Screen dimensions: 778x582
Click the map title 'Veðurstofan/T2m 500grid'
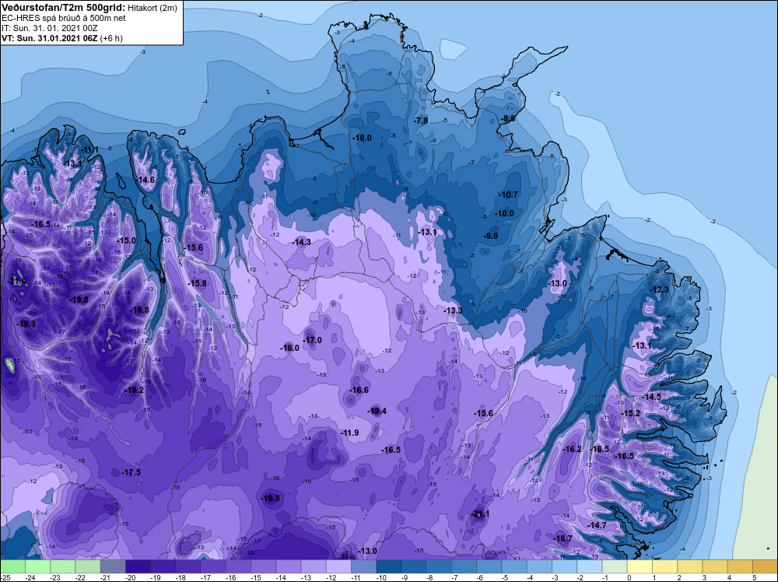pyautogui.click(x=62, y=7)
